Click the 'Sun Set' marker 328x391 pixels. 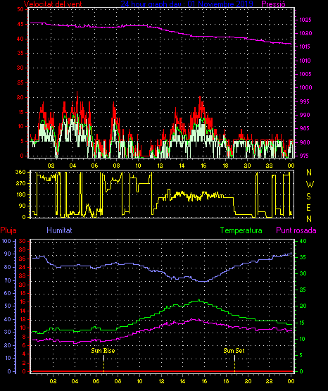point(234,351)
